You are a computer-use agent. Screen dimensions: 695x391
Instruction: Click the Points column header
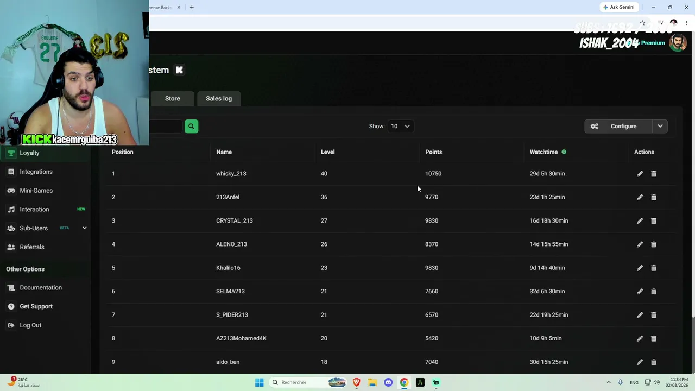[433, 152]
